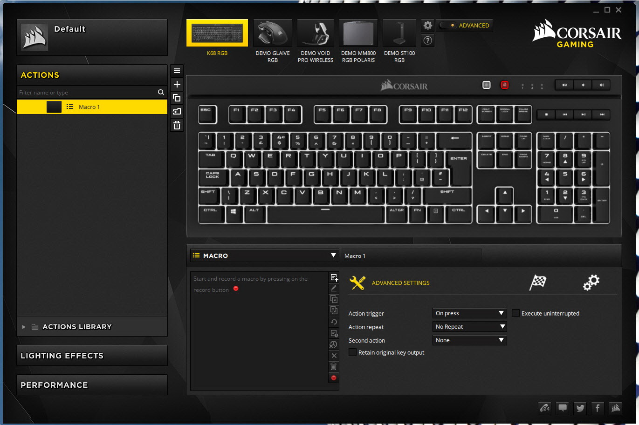Toggle the mute key on keyboard
Screen dimensions: 639x425
coord(564,85)
